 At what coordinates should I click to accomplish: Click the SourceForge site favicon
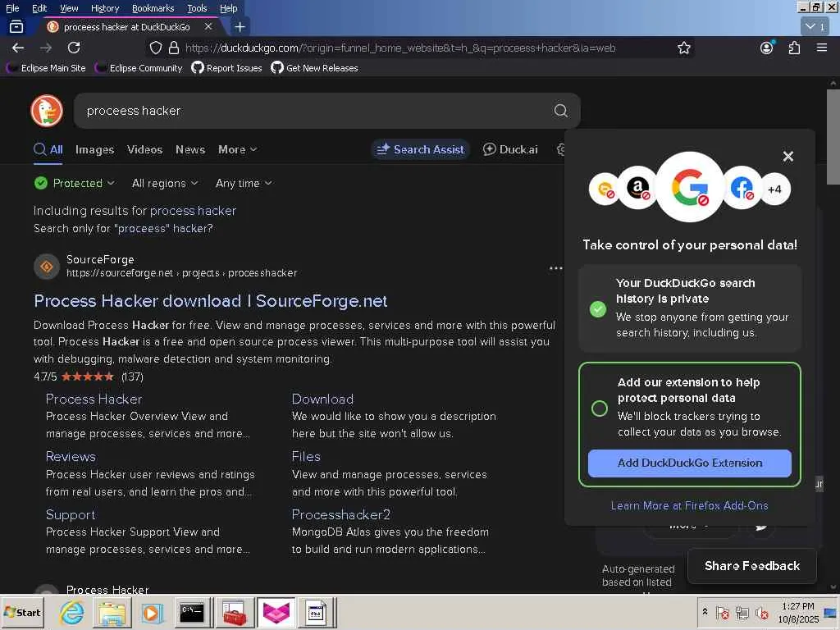(47, 267)
